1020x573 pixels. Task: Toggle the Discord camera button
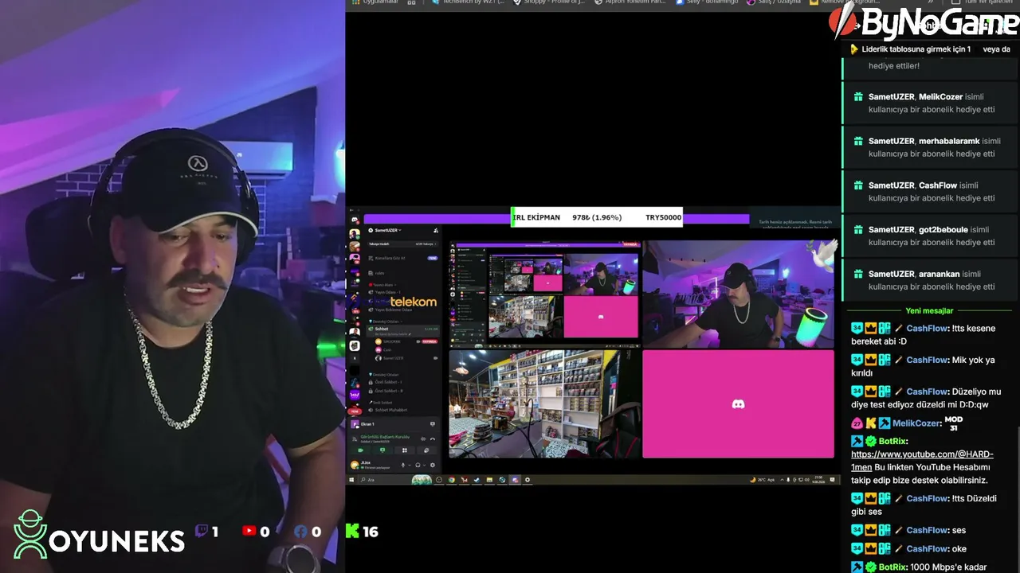tap(361, 450)
